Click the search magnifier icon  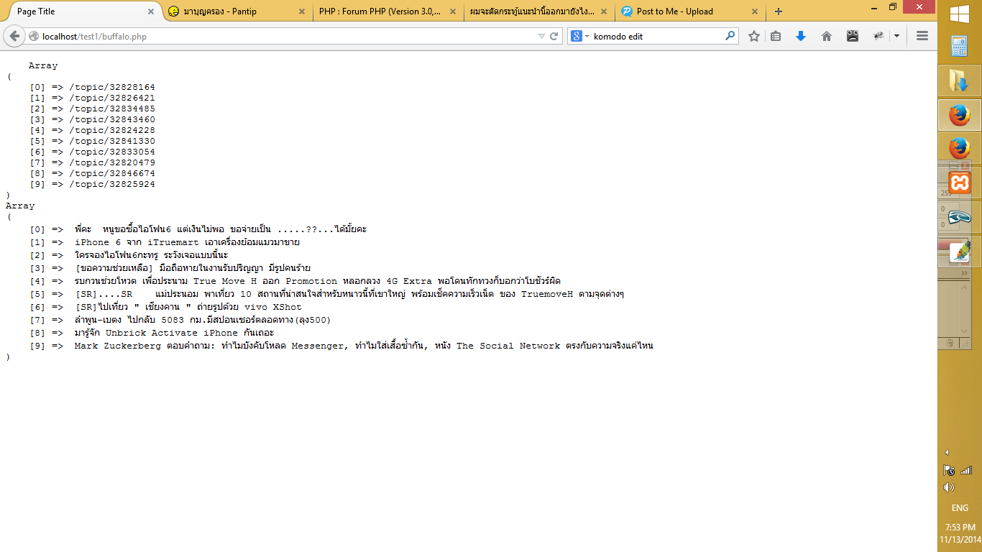[x=730, y=36]
